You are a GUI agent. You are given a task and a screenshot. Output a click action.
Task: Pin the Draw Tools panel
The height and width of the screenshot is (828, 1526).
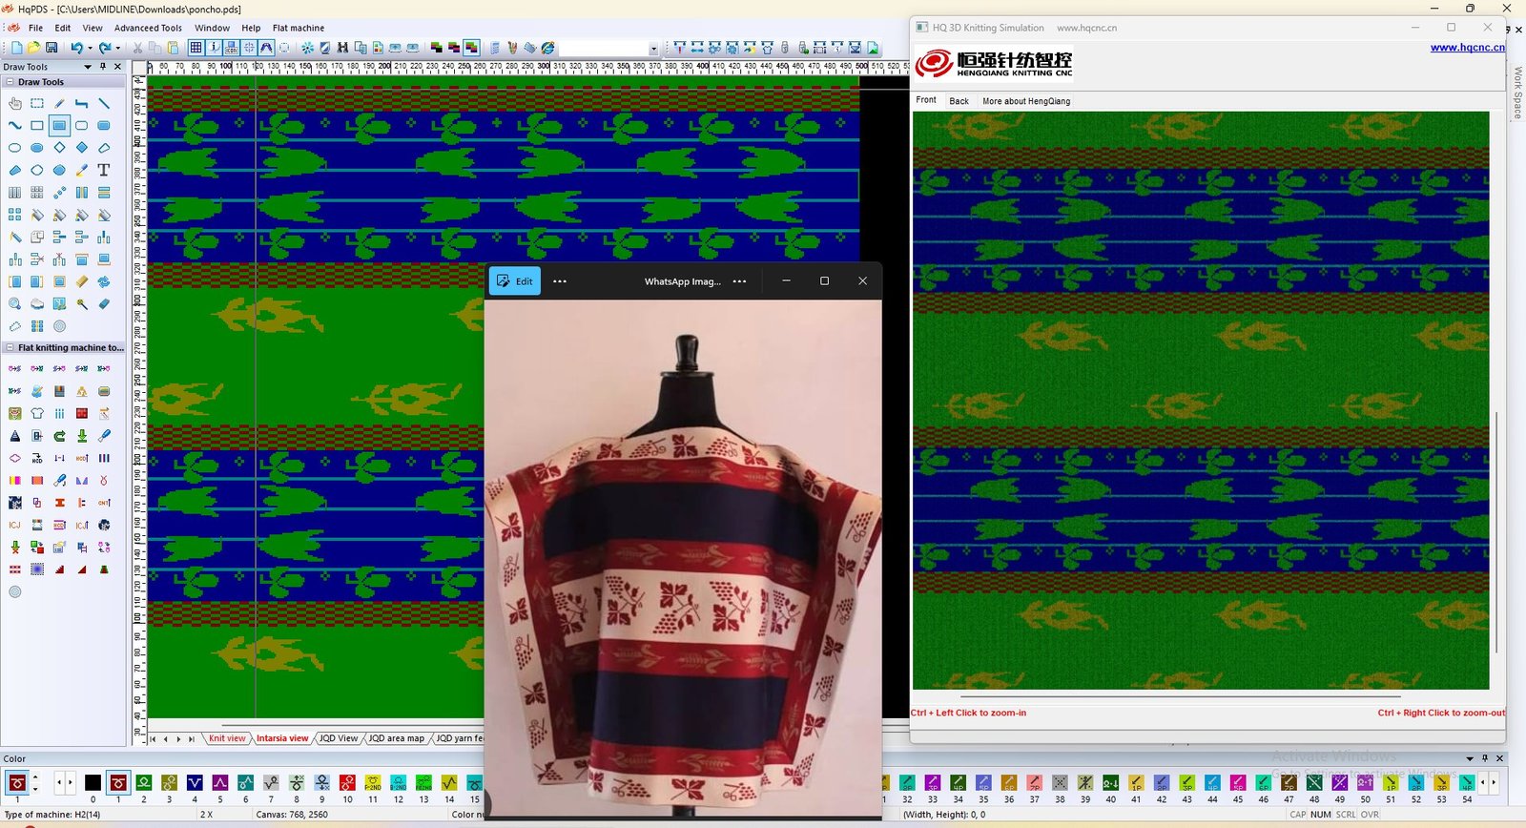103,67
